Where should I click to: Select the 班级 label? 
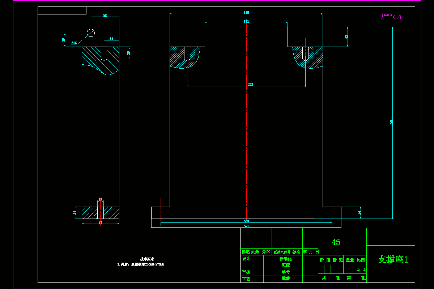pyautogui.click(x=286, y=265)
